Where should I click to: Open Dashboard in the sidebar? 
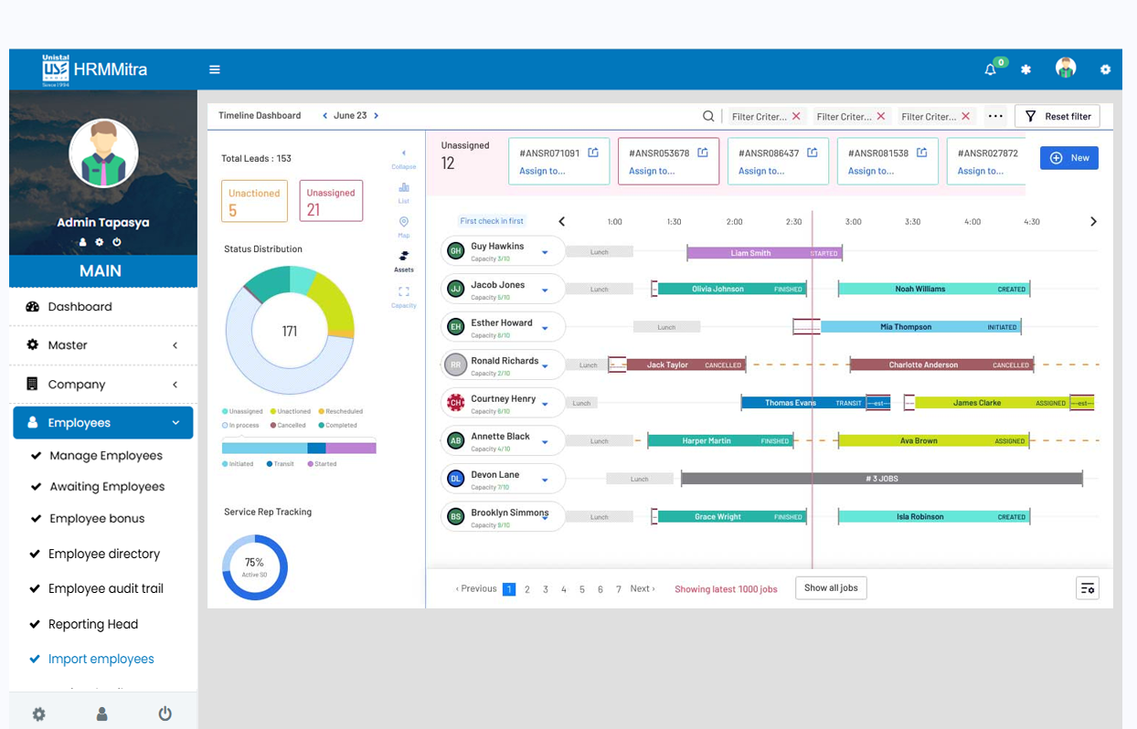(x=80, y=307)
